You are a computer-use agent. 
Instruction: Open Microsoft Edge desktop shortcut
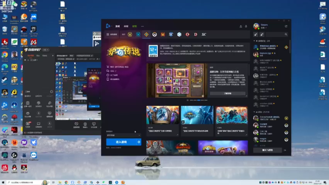(5, 67)
